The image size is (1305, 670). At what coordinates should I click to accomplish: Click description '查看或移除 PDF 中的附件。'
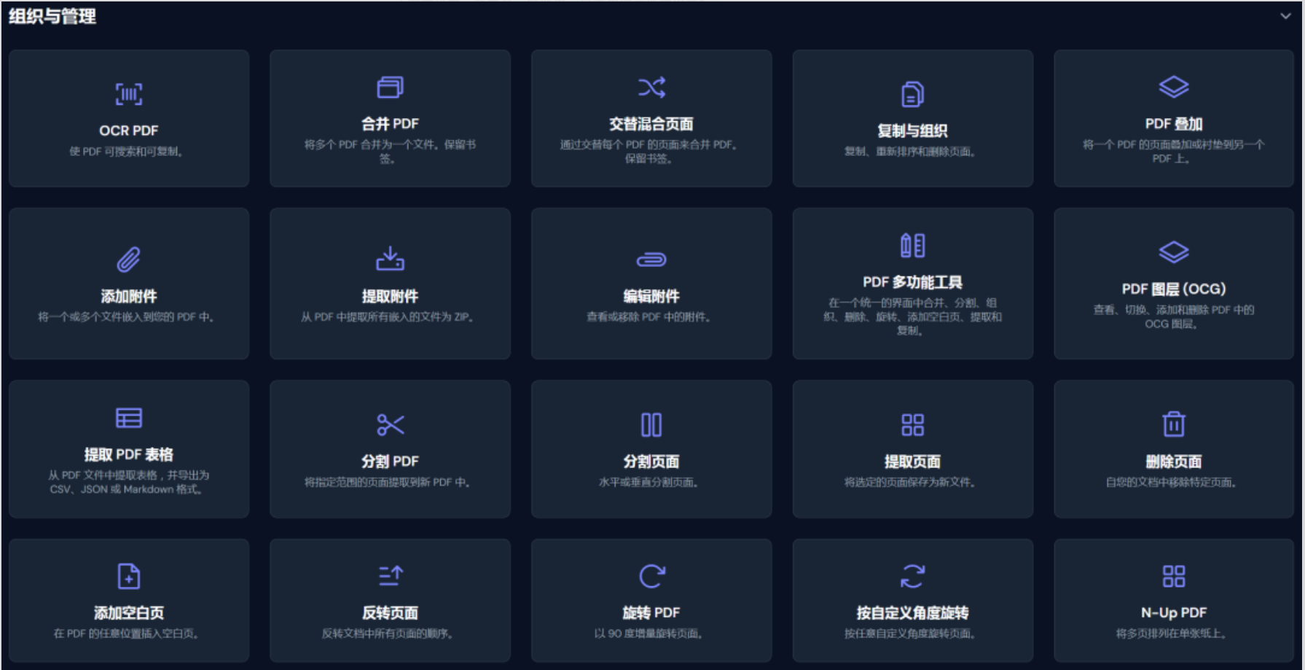click(648, 317)
